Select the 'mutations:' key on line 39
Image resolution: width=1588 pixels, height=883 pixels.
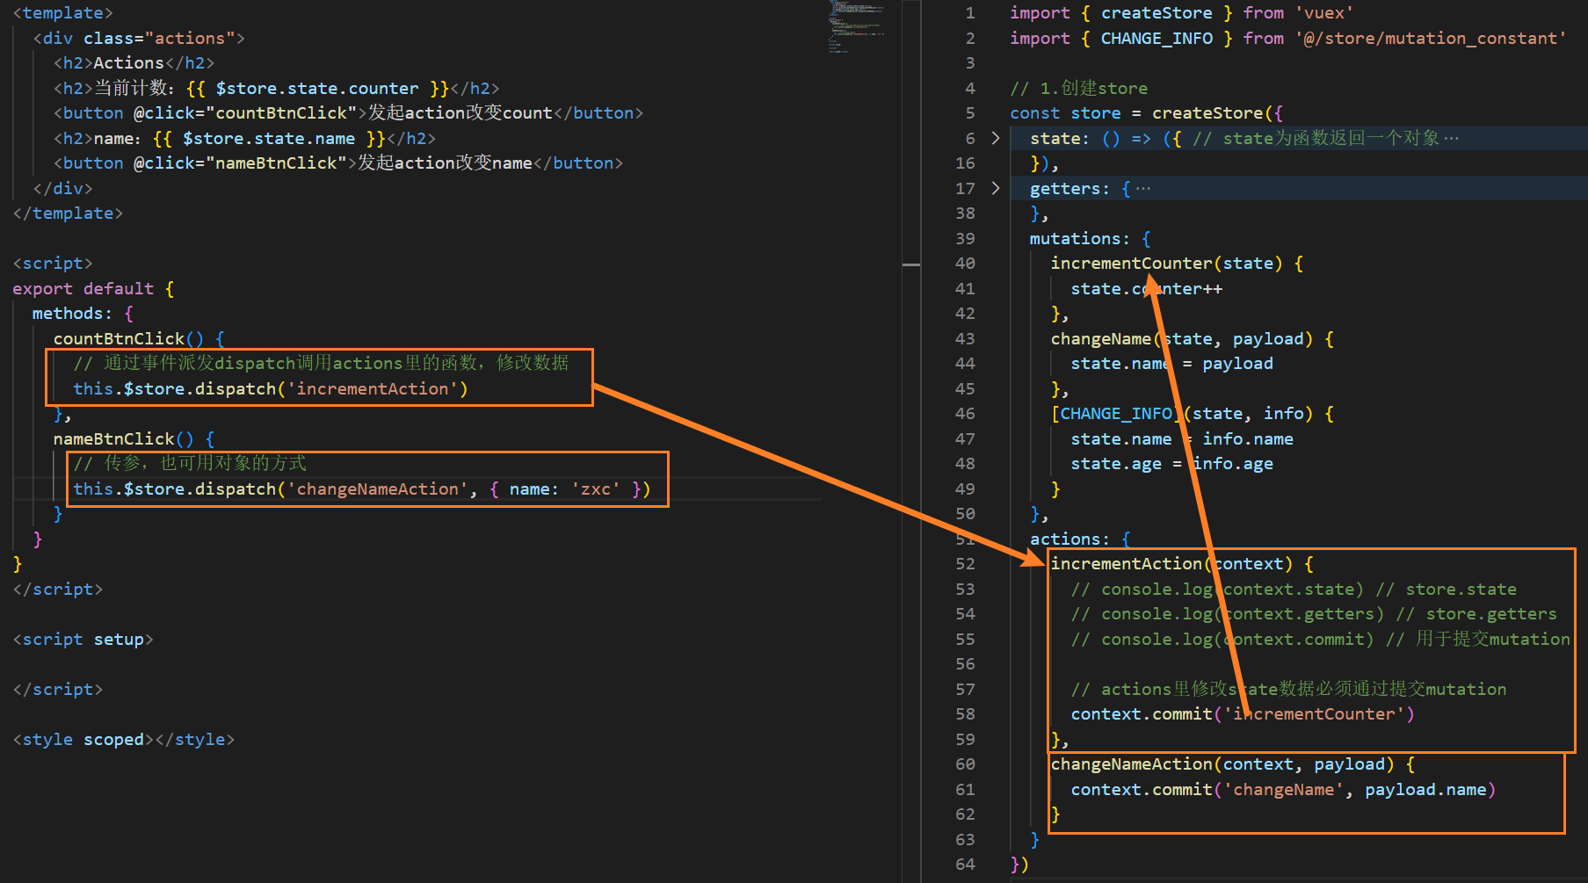click(x=1080, y=239)
